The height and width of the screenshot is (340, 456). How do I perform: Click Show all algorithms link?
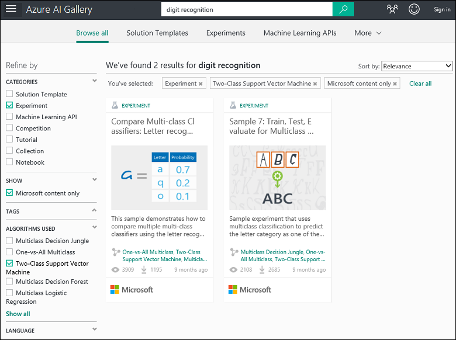click(18, 314)
